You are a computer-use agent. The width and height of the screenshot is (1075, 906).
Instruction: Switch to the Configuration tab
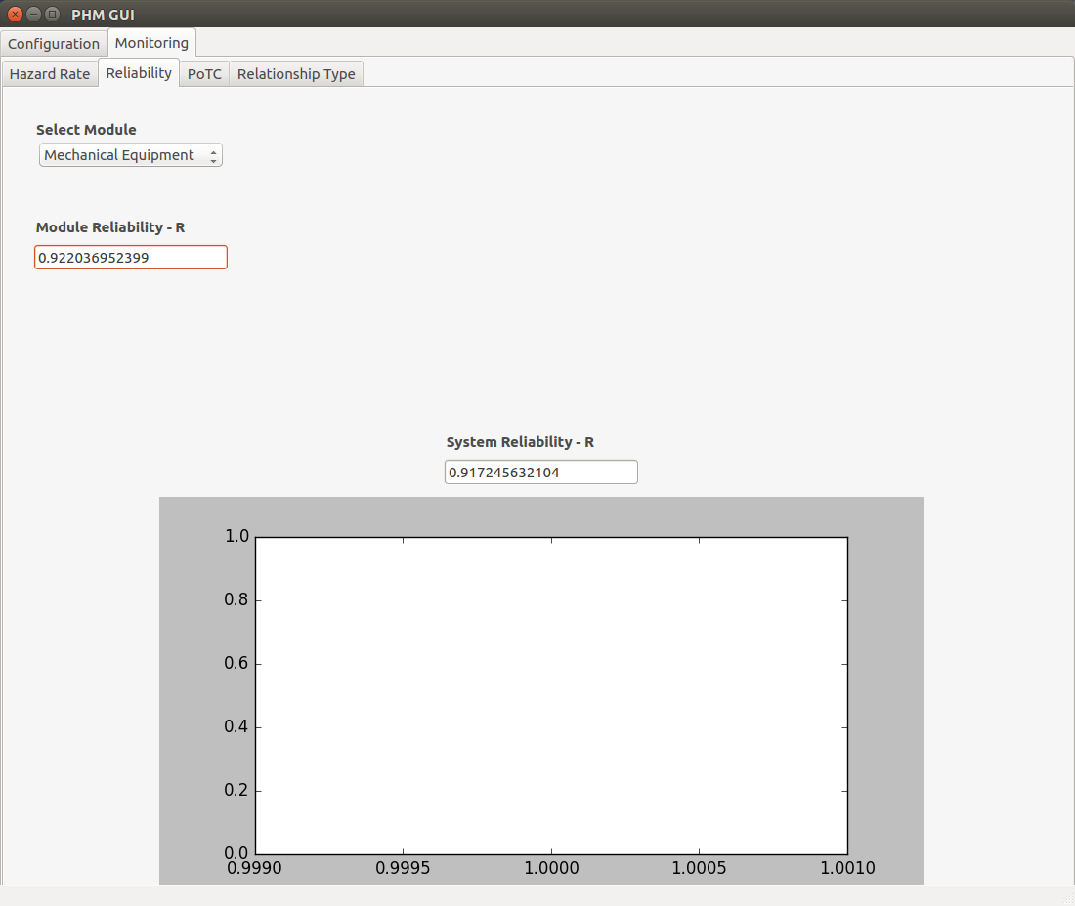(54, 44)
